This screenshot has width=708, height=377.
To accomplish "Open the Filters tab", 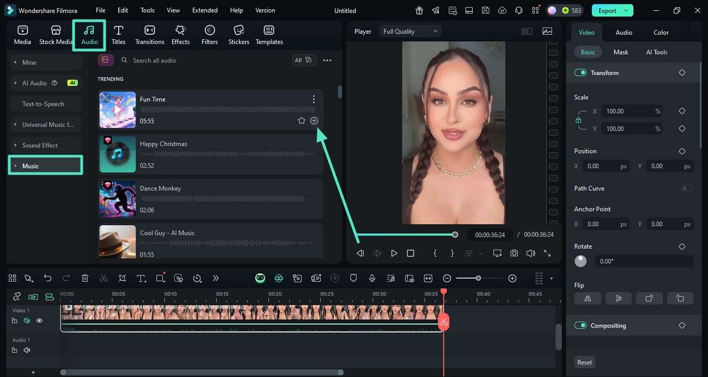I will tap(210, 35).
